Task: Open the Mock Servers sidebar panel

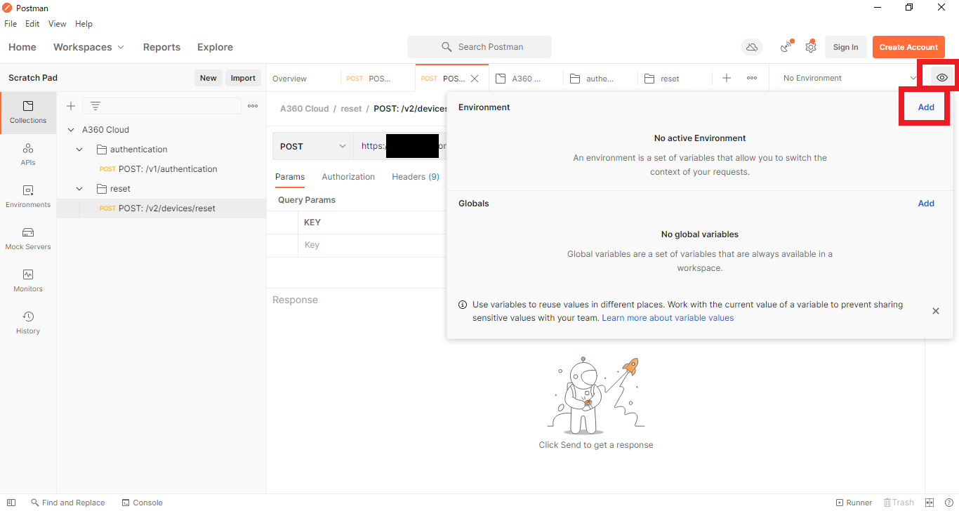Action: point(28,239)
